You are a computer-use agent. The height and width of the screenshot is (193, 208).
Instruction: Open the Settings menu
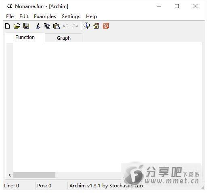point(71,16)
